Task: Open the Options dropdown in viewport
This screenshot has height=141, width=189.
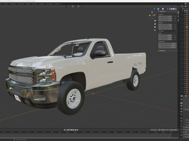Action: click(x=176, y=6)
